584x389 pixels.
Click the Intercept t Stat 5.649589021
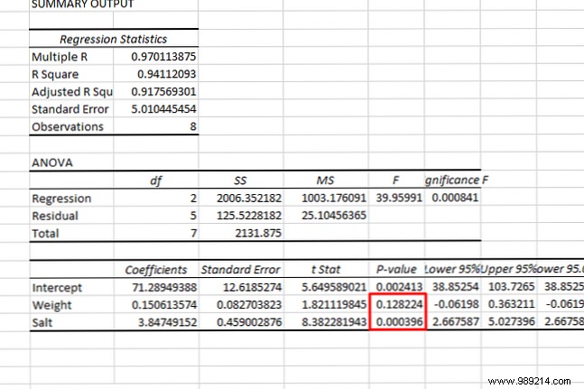click(x=334, y=287)
